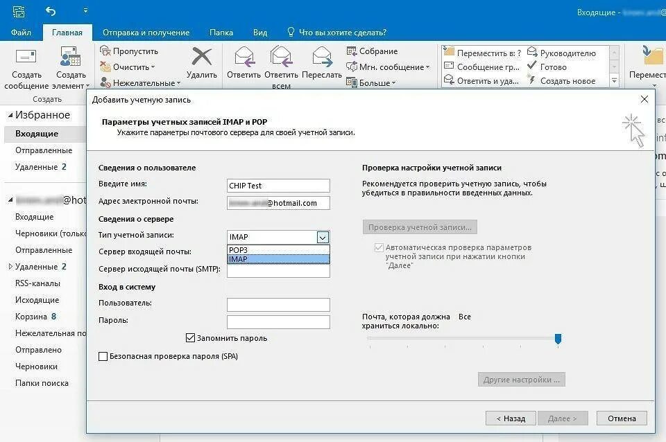Open the Отправка и получение tab
Viewport: 666px width, 442px height.
click(146, 33)
